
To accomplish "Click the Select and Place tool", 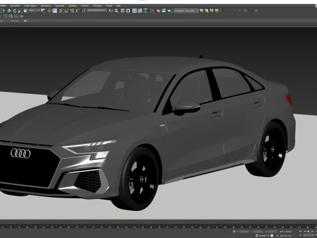I will 26,11.
